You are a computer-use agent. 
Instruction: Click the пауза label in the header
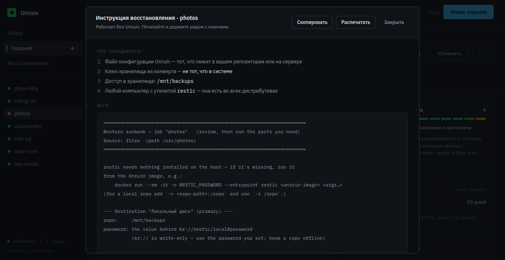[433, 12]
